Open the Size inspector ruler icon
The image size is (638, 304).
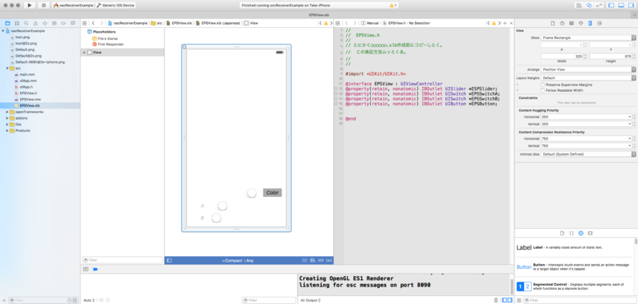590,23
